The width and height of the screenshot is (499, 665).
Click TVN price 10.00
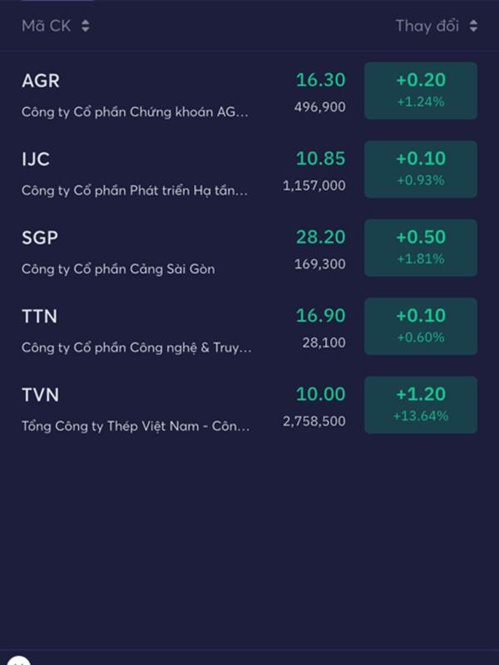pyautogui.click(x=320, y=394)
